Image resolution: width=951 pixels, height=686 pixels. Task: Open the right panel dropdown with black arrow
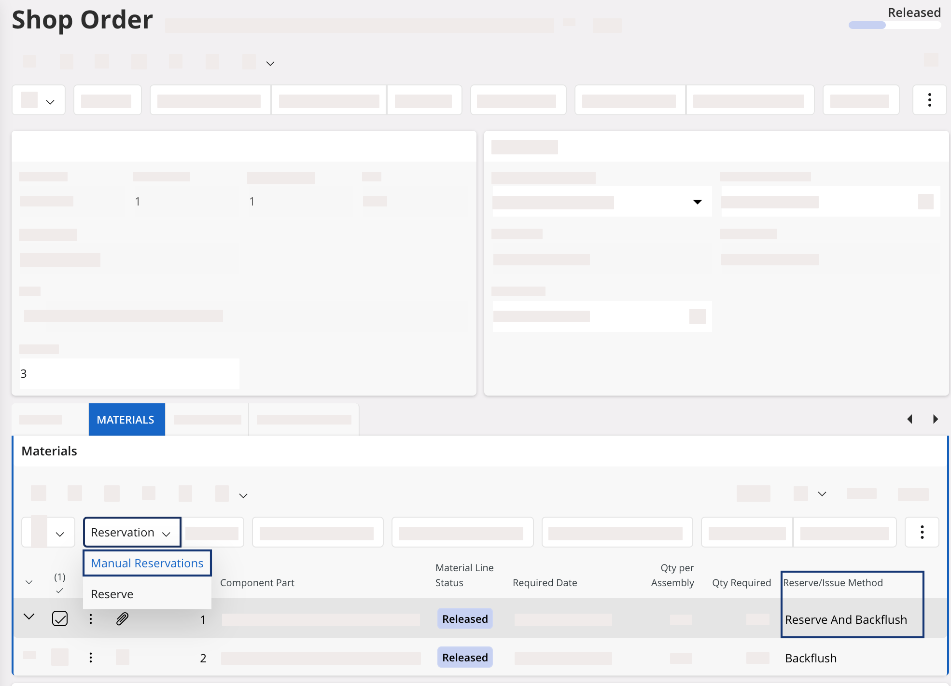pos(697,202)
